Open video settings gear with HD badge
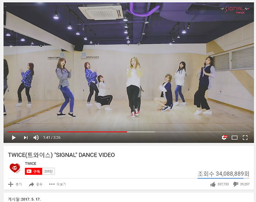The width and height of the screenshot is (256, 202). pyautogui.click(x=224, y=138)
